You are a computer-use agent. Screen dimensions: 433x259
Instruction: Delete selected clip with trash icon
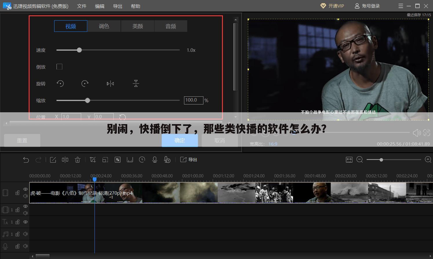point(77,160)
